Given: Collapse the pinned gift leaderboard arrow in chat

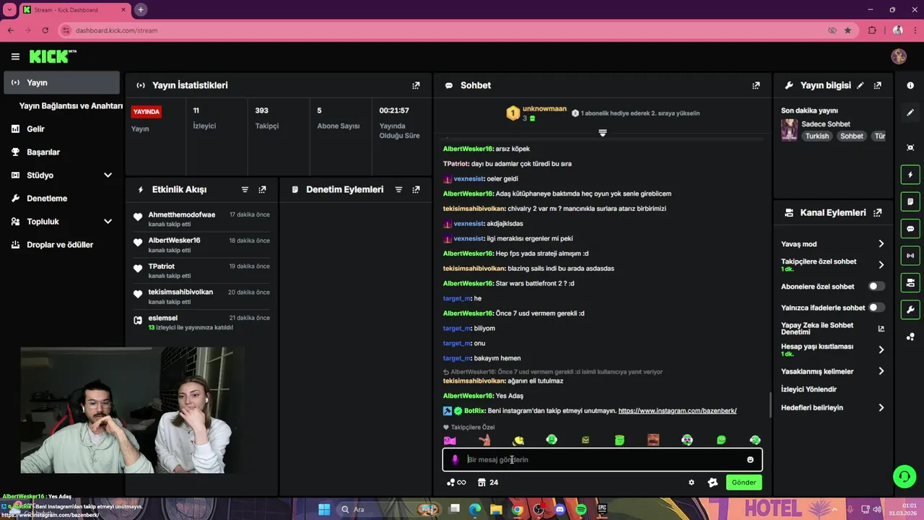Looking at the screenshot, I should pos(603,133).
